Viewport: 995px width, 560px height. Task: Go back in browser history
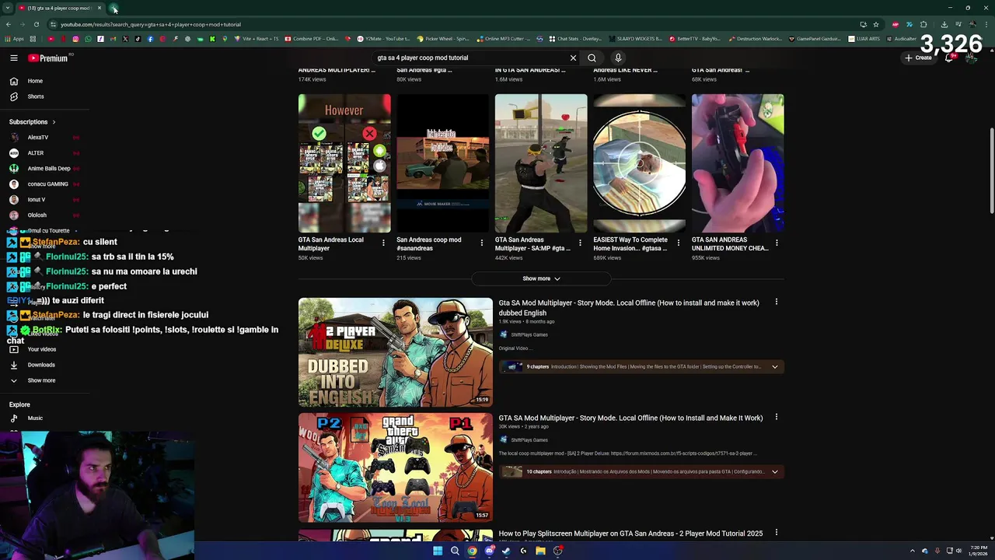tap(9, 24)
